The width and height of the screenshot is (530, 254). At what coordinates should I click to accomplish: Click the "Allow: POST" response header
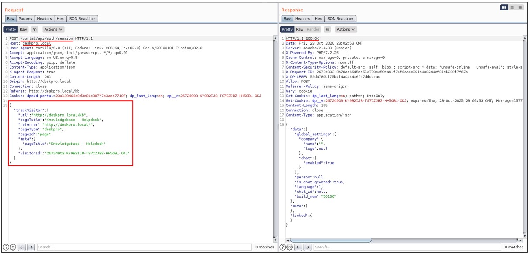click(x=298, y=82)
